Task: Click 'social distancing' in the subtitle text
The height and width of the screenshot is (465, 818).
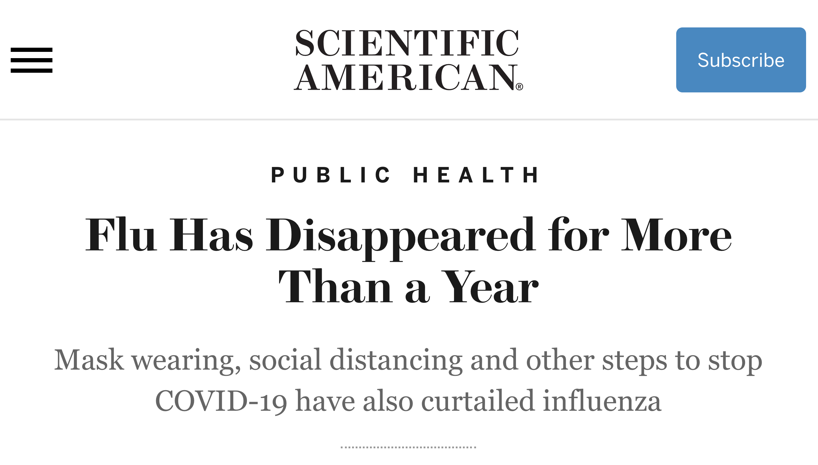Action: [x=356, y=360]
